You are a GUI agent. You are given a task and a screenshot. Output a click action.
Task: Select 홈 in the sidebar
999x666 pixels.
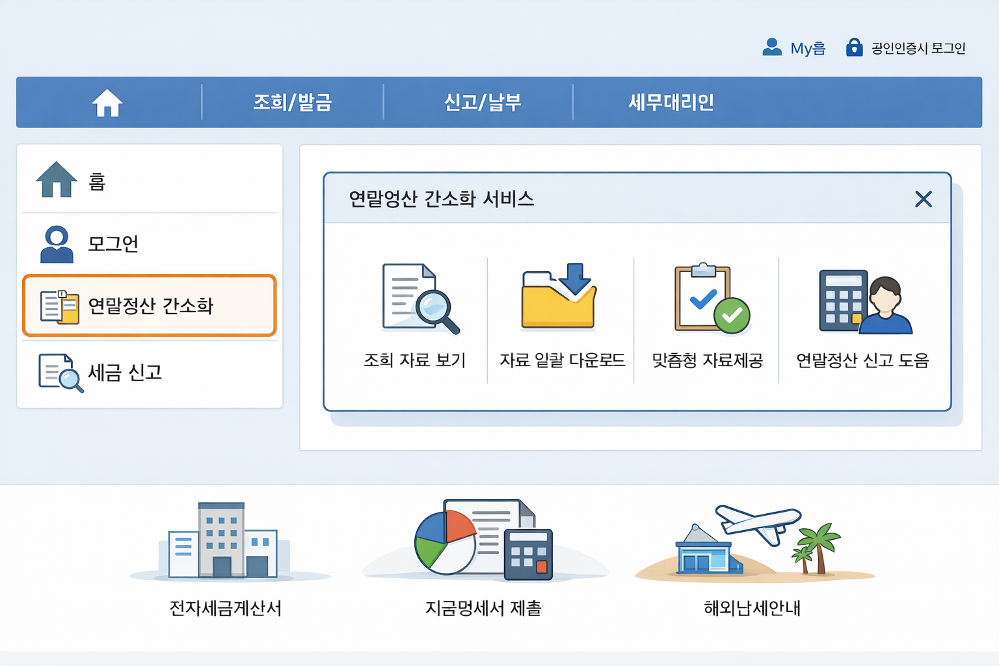(x=150, y=180)
